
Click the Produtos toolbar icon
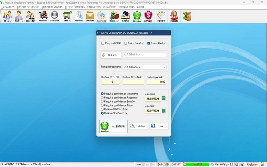point(43,16)
